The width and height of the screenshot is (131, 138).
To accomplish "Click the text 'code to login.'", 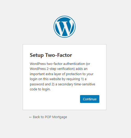I will (x=40, y=89).
